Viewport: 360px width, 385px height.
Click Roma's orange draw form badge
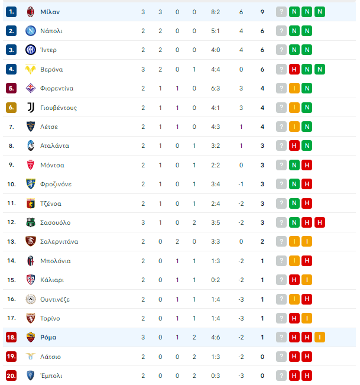click(x=320, y=337)
